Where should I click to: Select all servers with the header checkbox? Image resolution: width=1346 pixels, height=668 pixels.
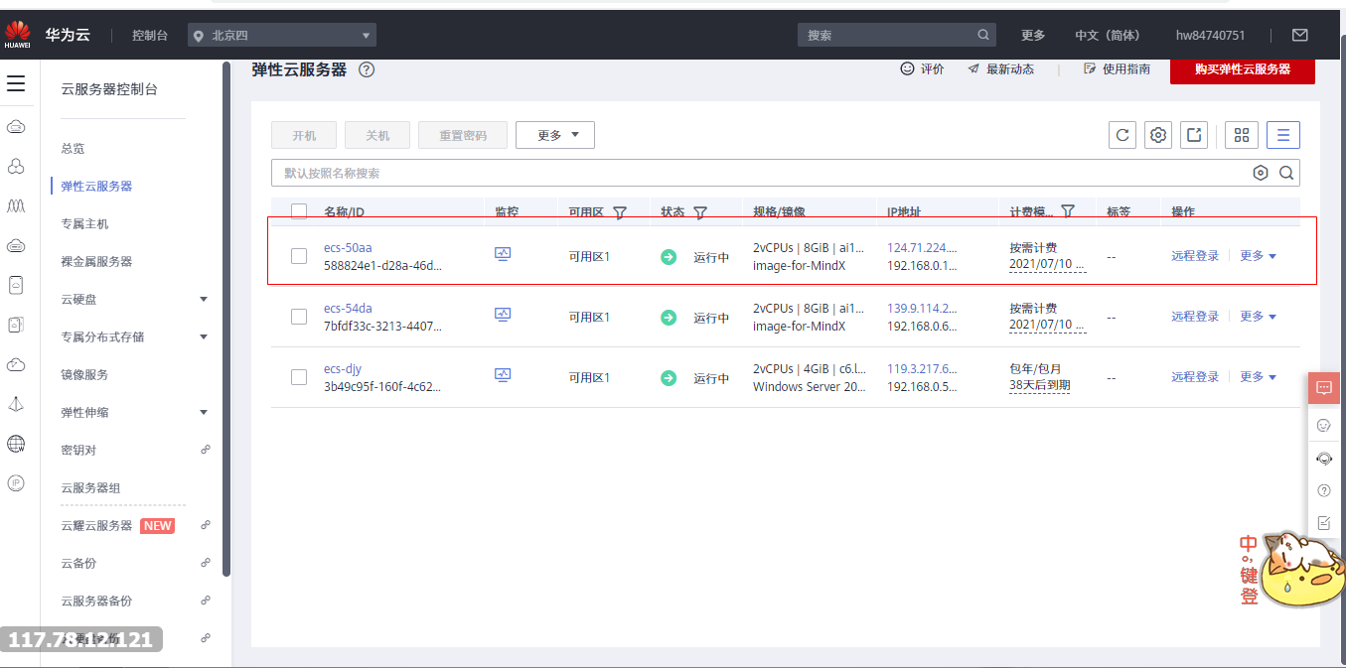tap(299, 211)
